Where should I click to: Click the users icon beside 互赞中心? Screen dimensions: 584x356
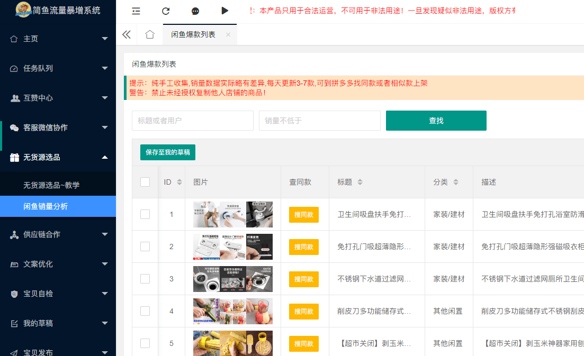click(15, 98)
